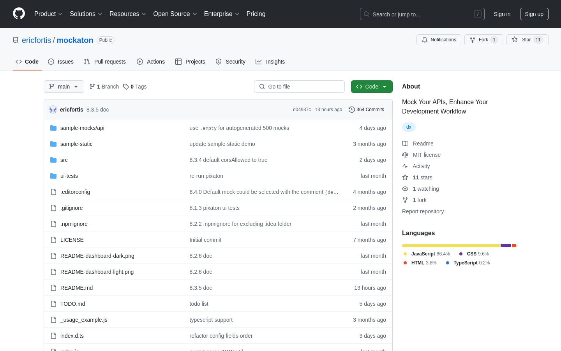Image resolution: width=561 pixels, height=351 pixels.
Task: Open the Insights tab
Action: pyautogui.click(x=270, y=62)
